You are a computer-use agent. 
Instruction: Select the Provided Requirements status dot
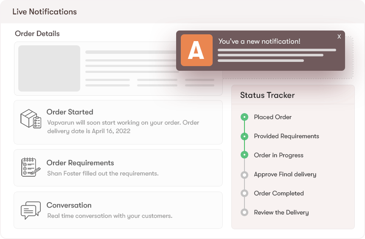tap(244, 136)
